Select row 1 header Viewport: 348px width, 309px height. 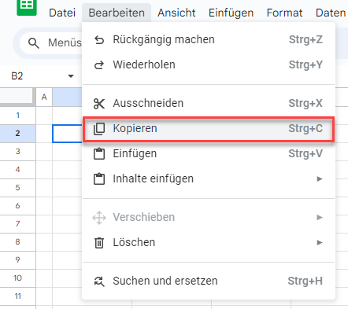[x=17, y=116]
